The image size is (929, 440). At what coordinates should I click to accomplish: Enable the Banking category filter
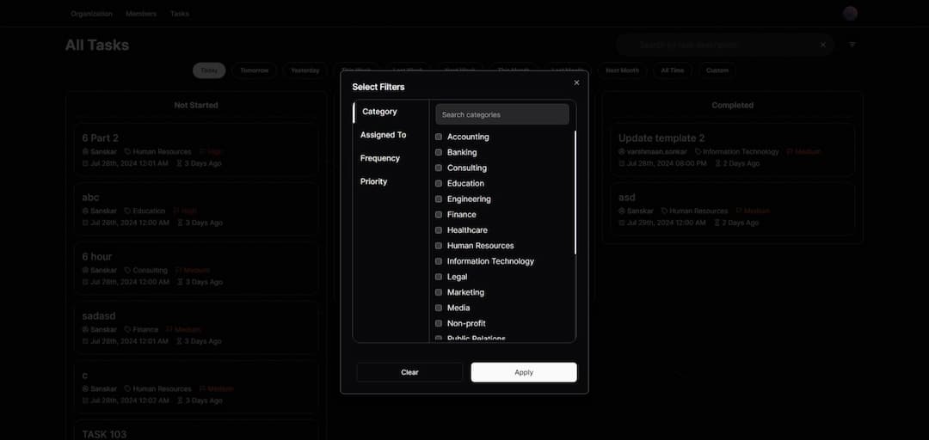pyautogui.click(x=439, y=152)
